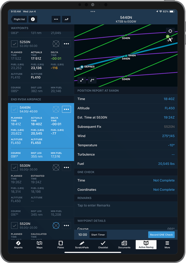Open 5440N waypoint options menu

[67, 109]
